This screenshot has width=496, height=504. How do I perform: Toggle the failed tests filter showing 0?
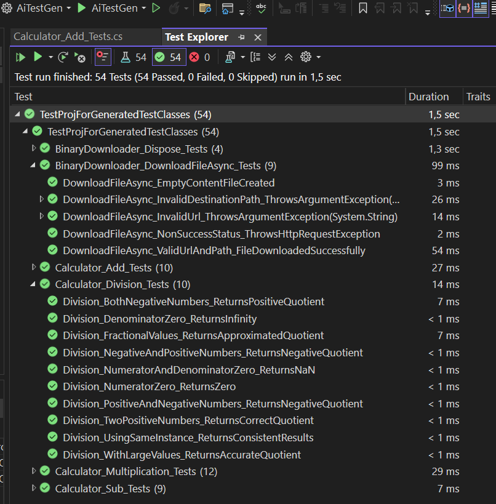199,57
